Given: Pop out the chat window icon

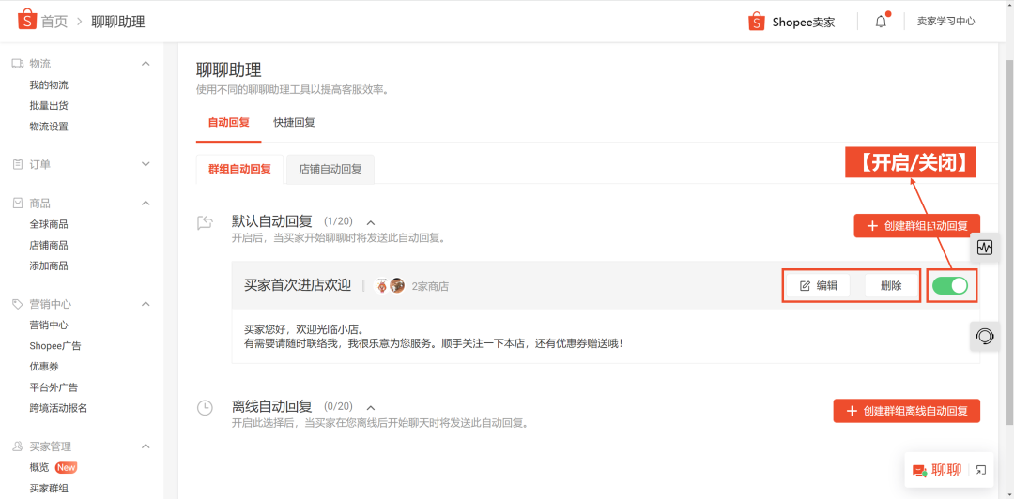Looking at the screenshot, I should (x=981, y=470).
